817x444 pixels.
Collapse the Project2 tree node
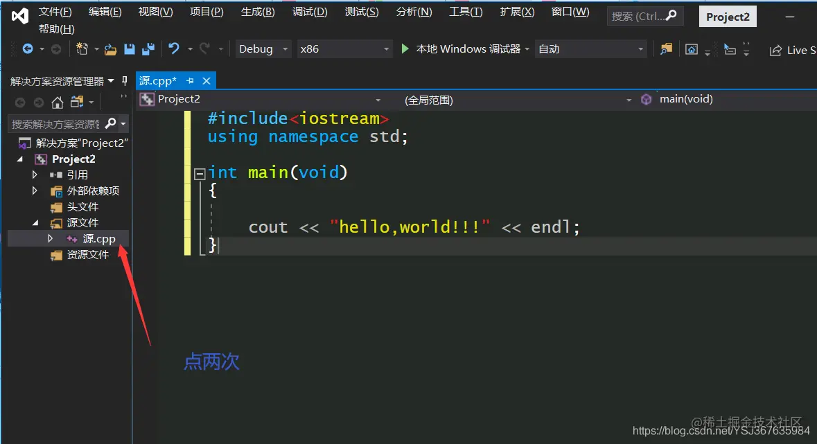pyautogui.click(x=20, y=159)
